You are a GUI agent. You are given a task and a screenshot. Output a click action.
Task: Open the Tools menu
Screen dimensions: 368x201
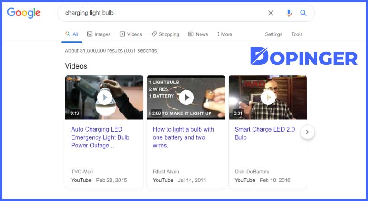click(297, 34)
